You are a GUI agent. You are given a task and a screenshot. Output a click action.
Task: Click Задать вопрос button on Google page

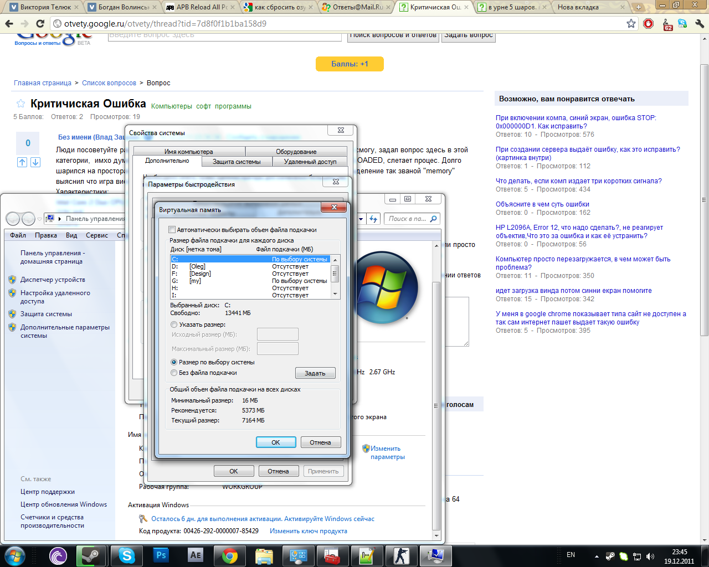(x=469, y=35)
